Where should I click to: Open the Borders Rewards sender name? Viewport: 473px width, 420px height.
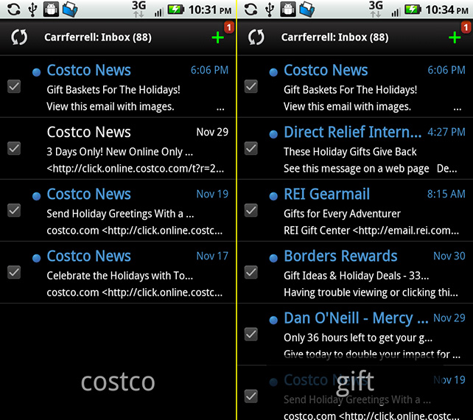click(x=340, y=256)
